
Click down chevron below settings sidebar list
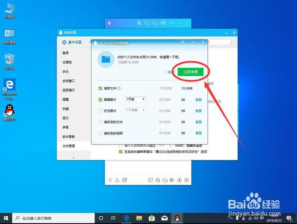74,157
